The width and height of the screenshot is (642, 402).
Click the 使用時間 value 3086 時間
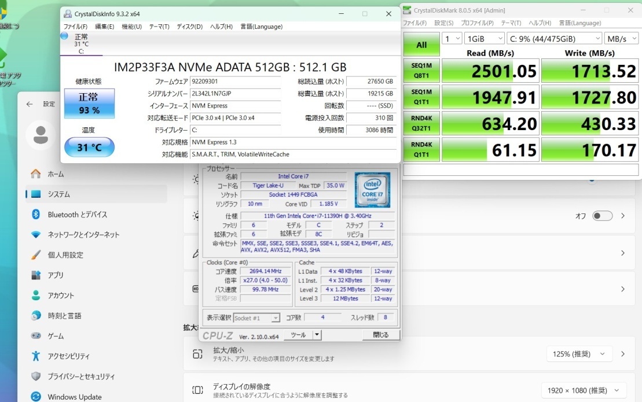coord(371,130)
